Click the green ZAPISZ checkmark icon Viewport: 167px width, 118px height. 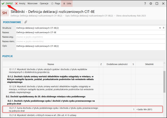(x=3, y=3)
